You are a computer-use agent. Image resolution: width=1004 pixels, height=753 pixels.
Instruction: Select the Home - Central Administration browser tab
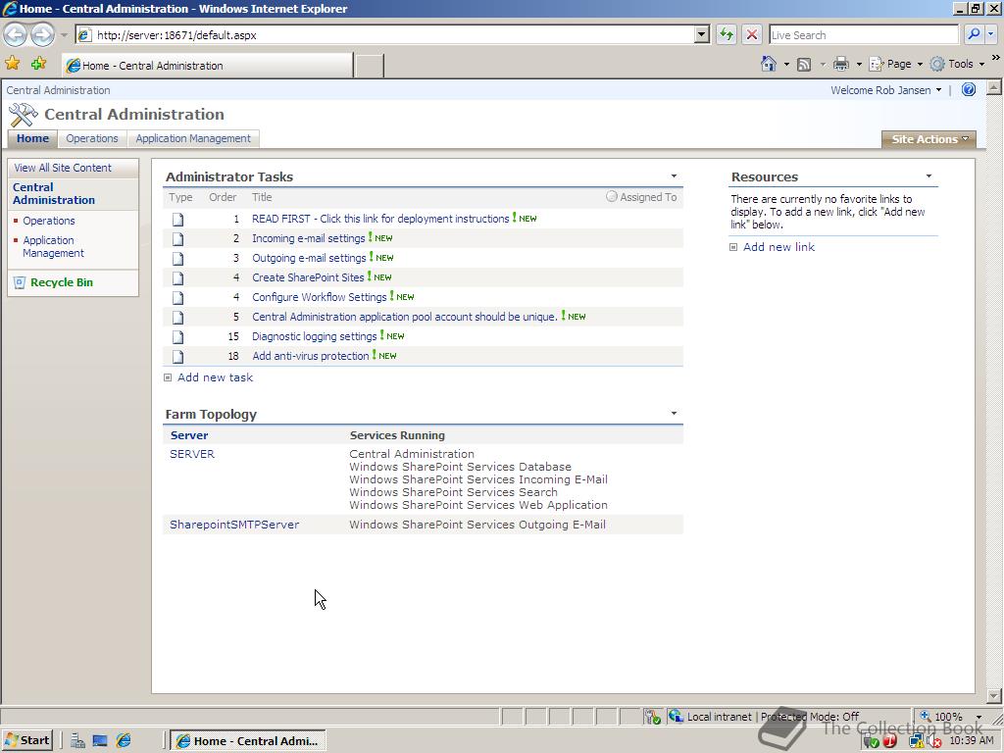208,66
